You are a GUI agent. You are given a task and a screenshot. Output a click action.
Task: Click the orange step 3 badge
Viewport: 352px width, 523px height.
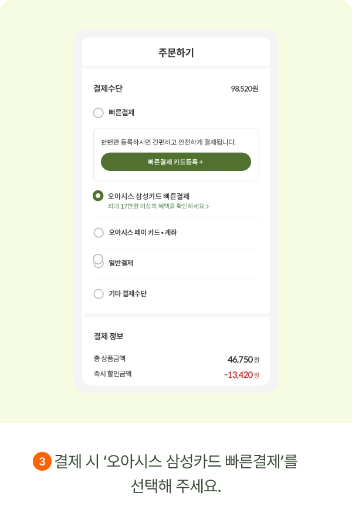coord(42,462)
